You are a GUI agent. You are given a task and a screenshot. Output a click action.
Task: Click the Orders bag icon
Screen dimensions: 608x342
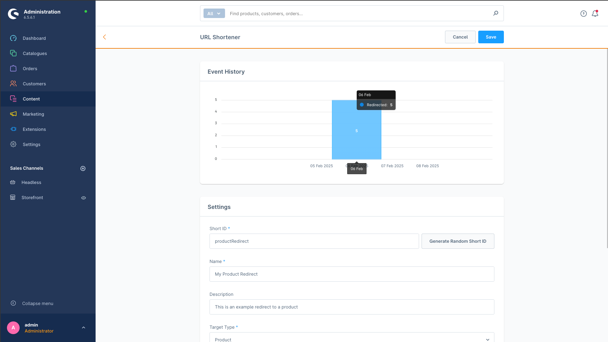pos(13,69)
